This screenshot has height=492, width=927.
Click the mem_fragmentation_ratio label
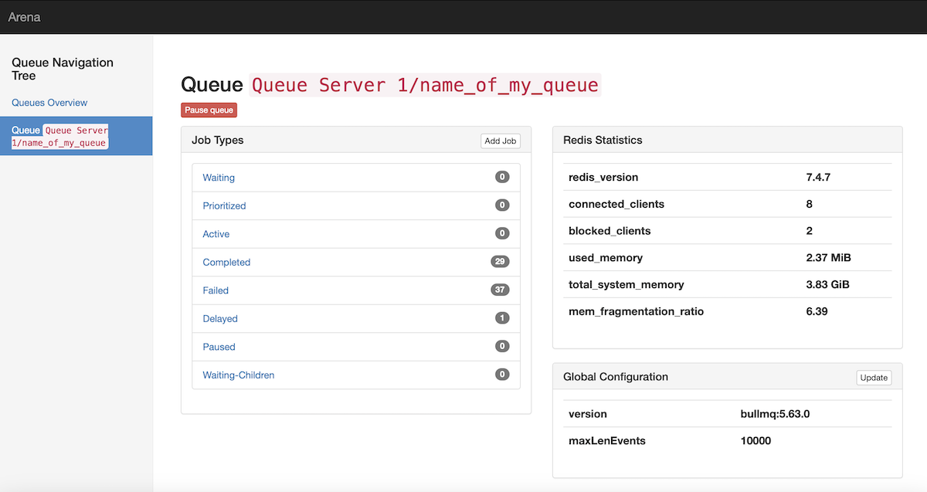pos(637,311)
